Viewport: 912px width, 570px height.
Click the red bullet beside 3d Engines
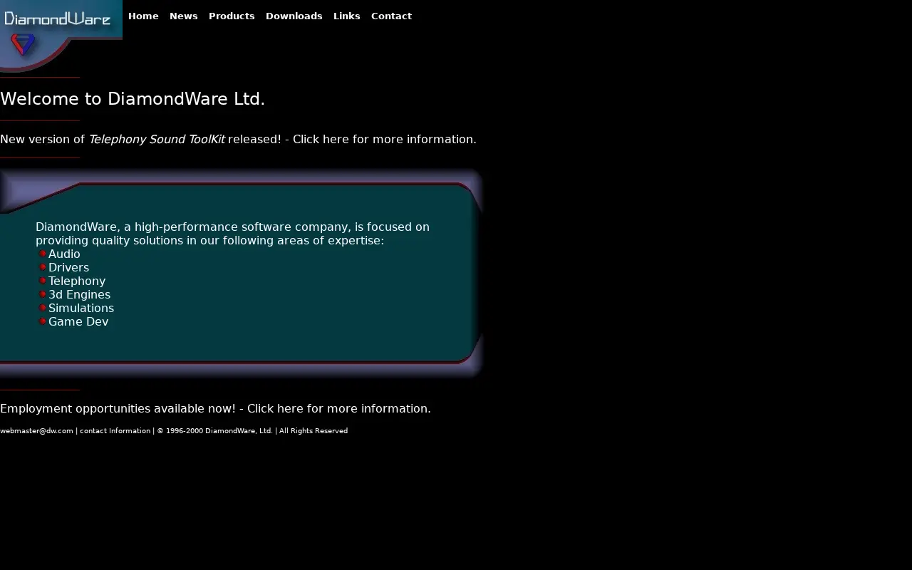click(x=43, y=294)
